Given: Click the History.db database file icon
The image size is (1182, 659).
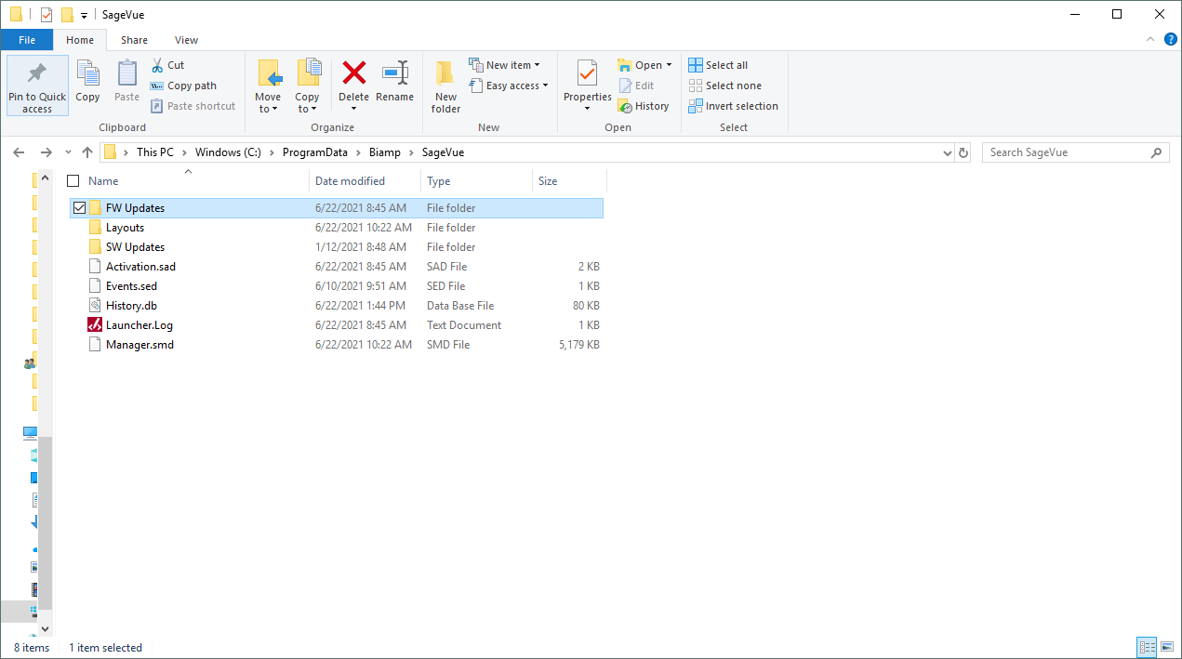Looking at the screenshot, I should click(x=95, y=306).
